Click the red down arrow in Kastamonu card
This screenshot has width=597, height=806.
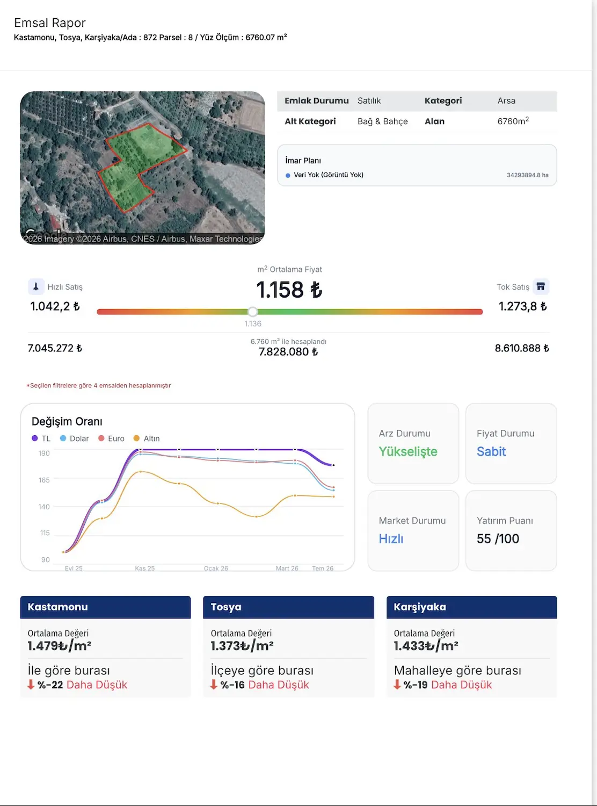point(31,685)
